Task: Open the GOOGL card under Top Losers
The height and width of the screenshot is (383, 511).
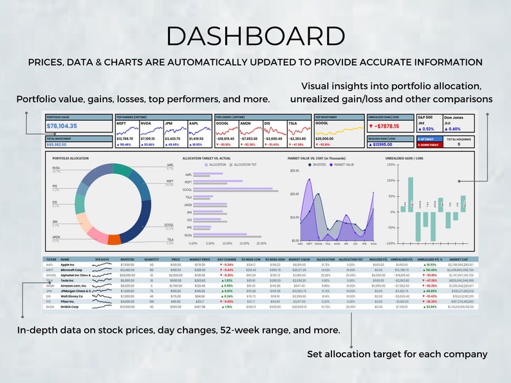Action: point(227,134)
